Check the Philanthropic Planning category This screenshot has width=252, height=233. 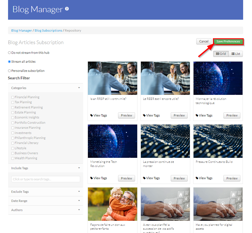tap(13, 138)
